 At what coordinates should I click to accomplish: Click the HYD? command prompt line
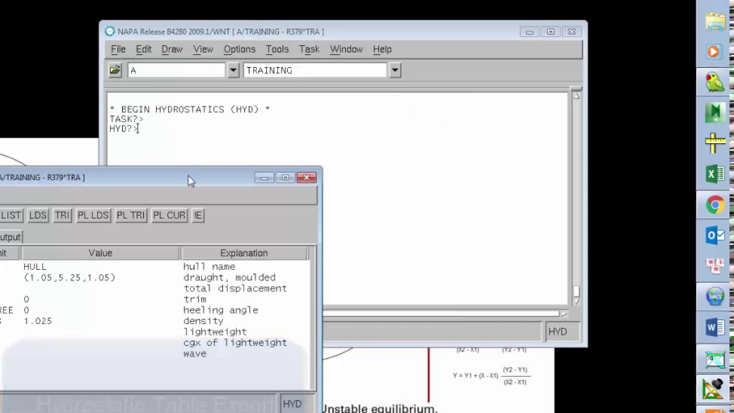(x=124, y=128)
